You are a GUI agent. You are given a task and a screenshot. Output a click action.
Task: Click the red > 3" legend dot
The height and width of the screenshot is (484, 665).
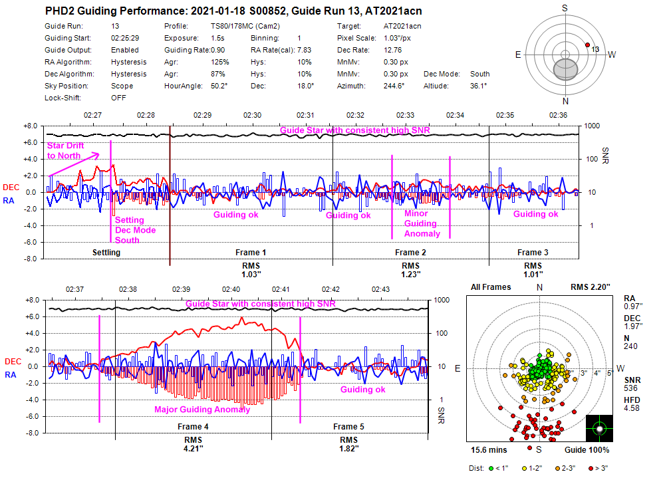[x=591, y=468]
